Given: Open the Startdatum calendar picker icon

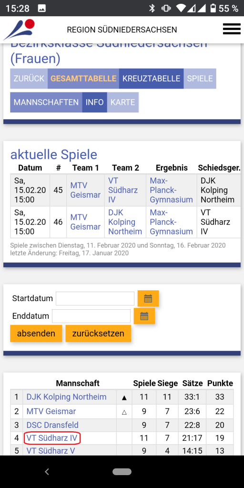Looking at the screenshot, I should click(x=148, y=298).
